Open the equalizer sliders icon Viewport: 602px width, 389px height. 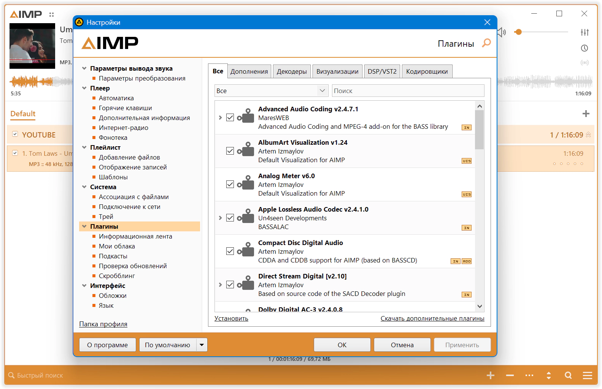coord(585,32)
